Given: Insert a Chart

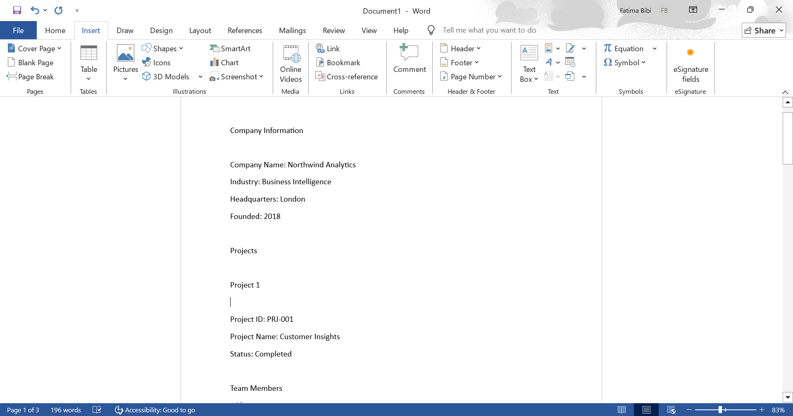Looking at the screenshot, I should coord(224,62).
